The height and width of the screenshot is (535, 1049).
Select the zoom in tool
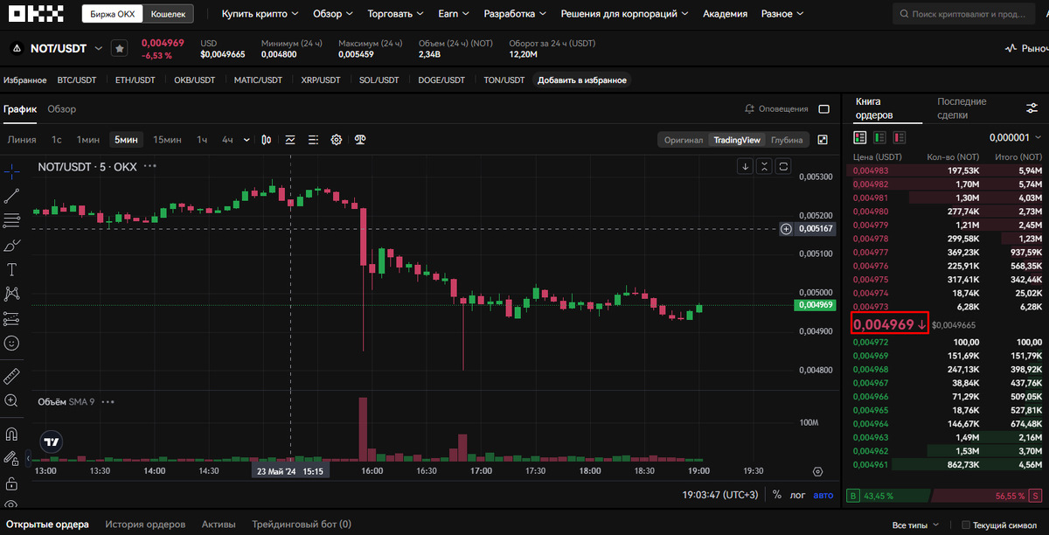[12, 400]
